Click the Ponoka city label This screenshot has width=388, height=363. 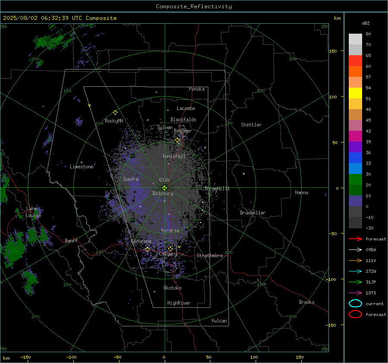(x=197, y=89)
